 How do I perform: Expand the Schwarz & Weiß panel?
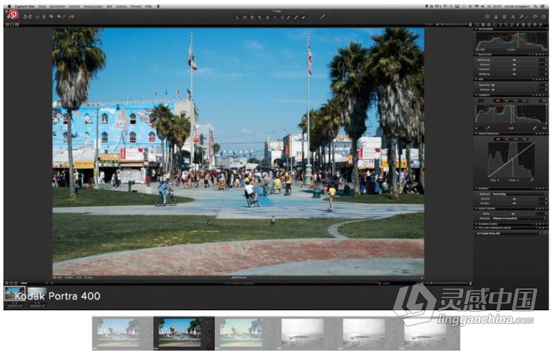476,224
